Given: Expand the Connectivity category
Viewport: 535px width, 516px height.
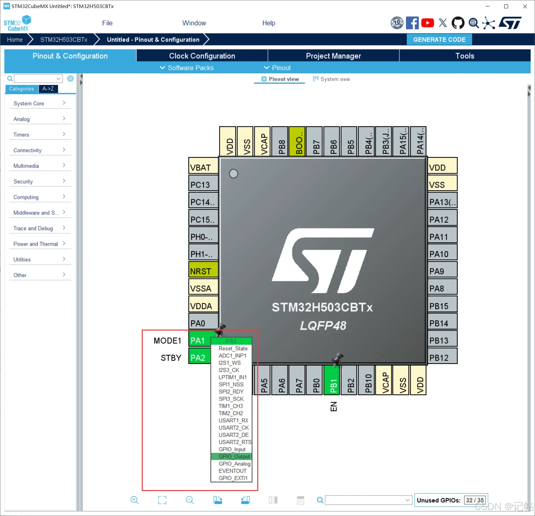Looking at the screenshot, I should click(40, 150).
